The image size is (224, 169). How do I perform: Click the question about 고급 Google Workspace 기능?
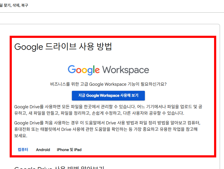(108, 84)
